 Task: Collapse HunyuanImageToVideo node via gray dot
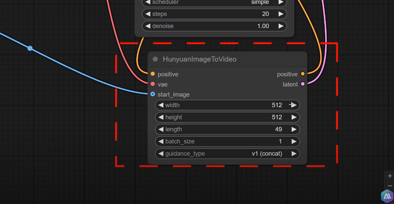[155, 59]
